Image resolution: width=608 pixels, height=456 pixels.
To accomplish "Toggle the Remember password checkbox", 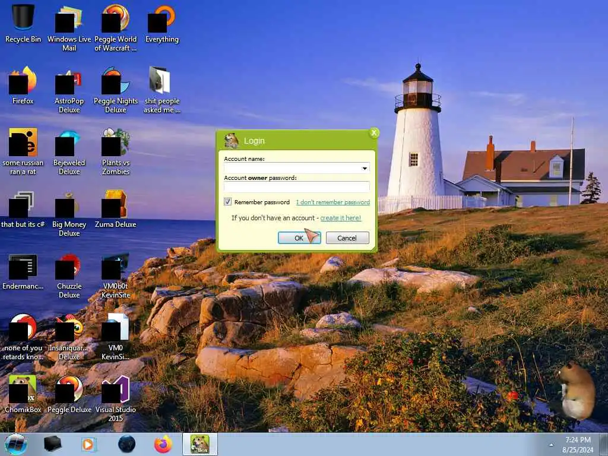I will (x=227, y=202).
